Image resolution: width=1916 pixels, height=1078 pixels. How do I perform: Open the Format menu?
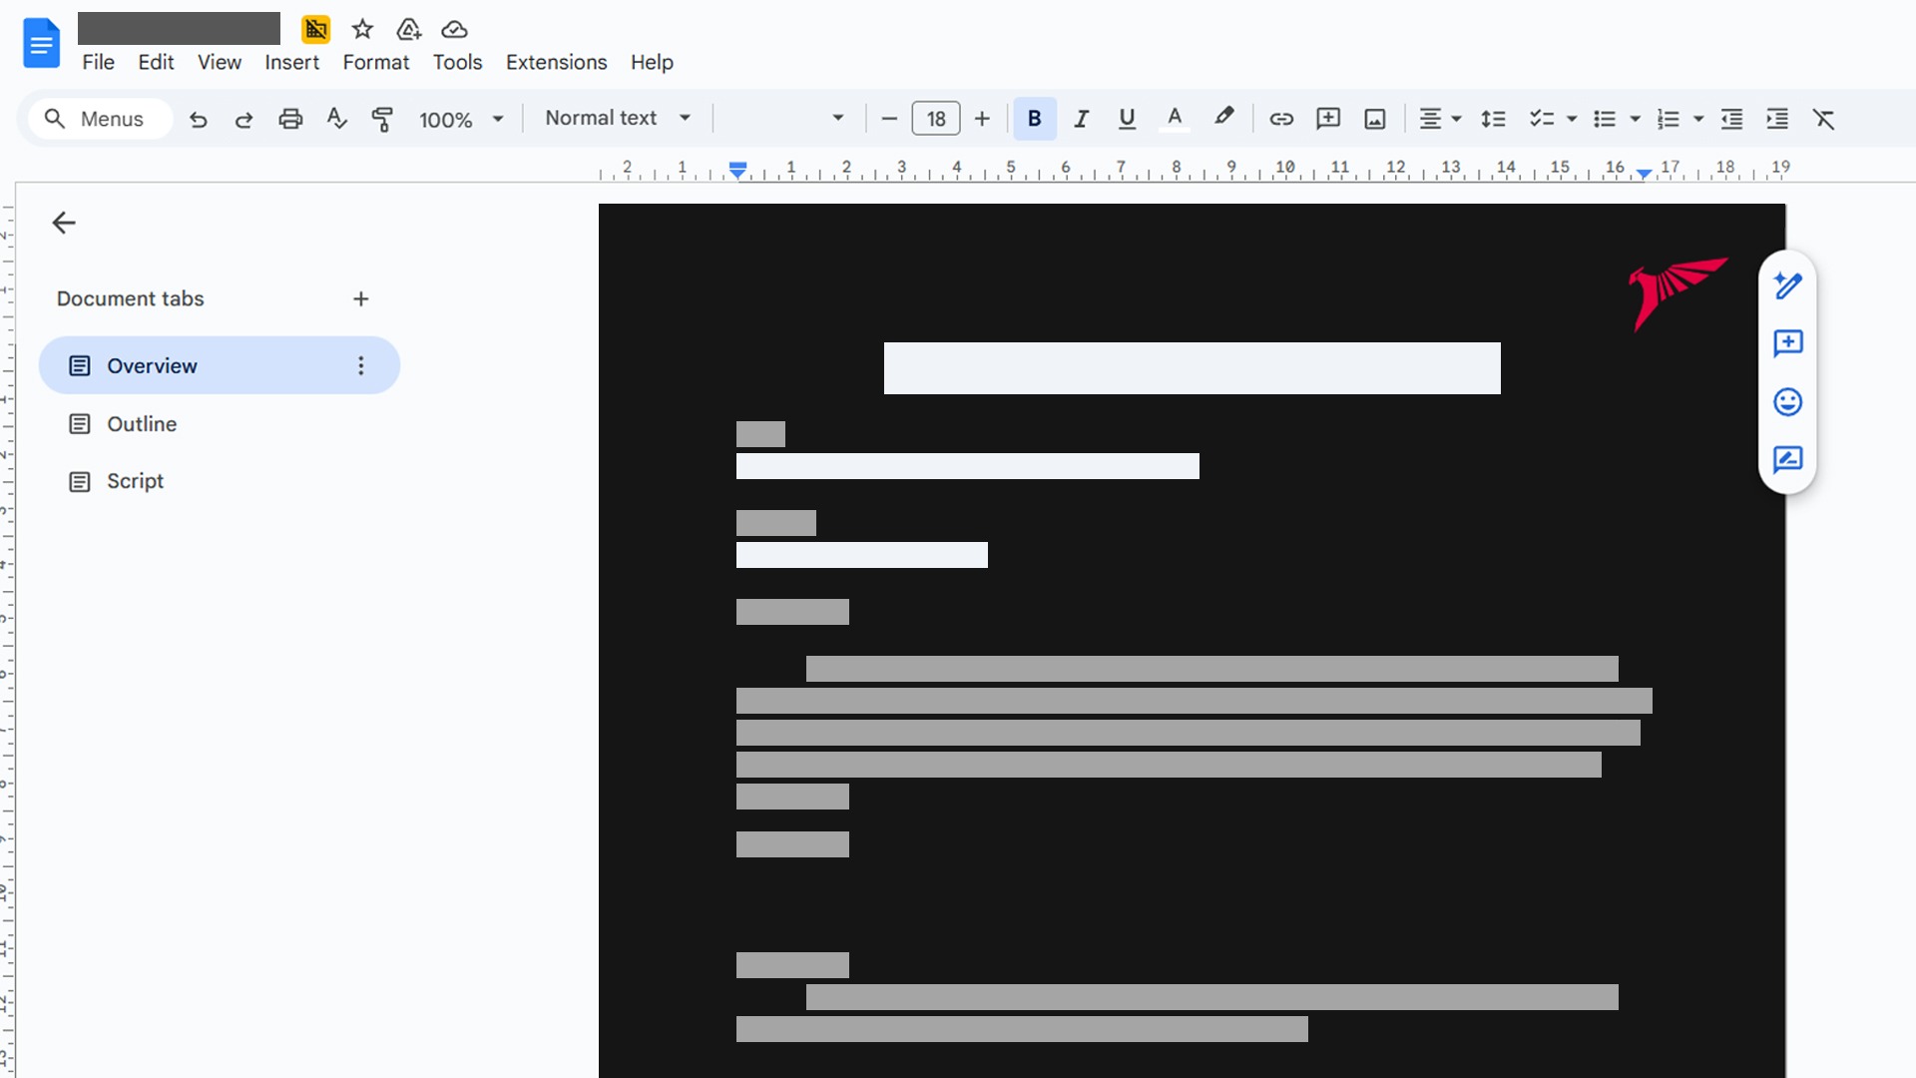click(376, 62)
